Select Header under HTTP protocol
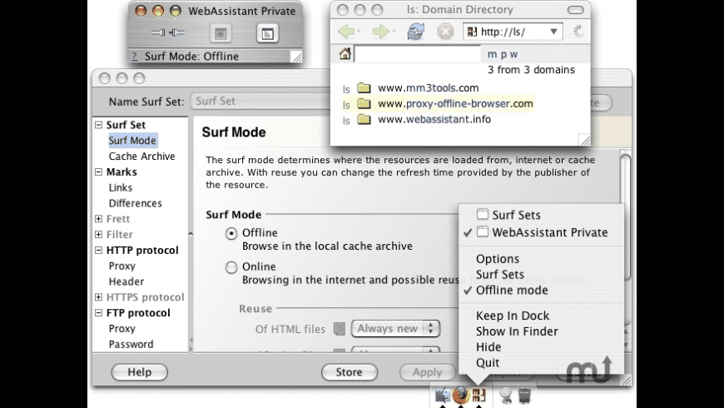Viewport: 724px width, 408px height. pos(126,281)
